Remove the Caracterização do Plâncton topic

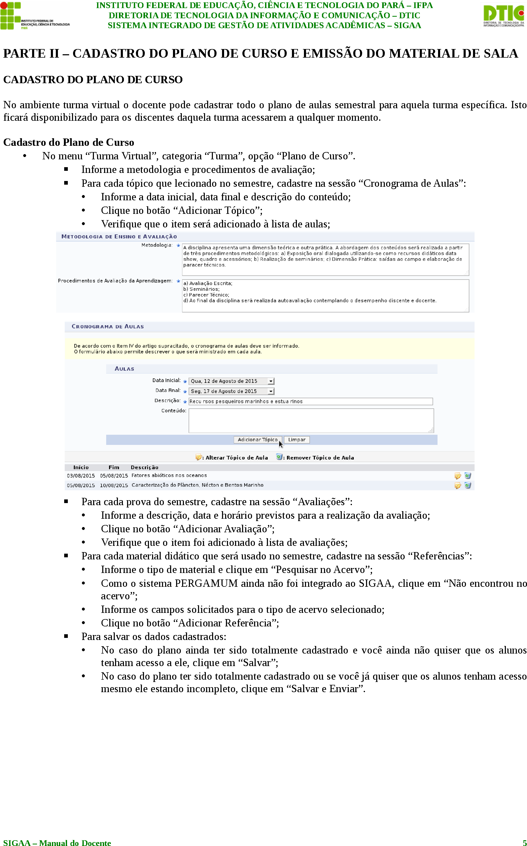tap(468, 485)
